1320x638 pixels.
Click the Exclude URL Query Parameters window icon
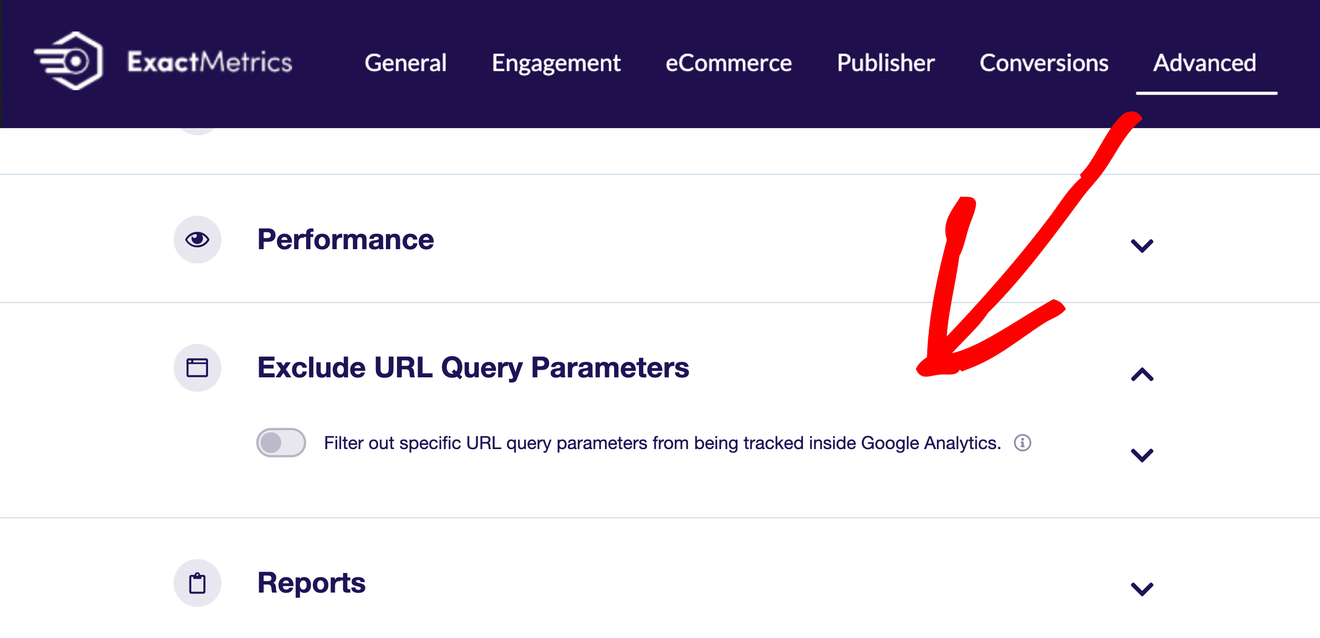coord(197,367)
